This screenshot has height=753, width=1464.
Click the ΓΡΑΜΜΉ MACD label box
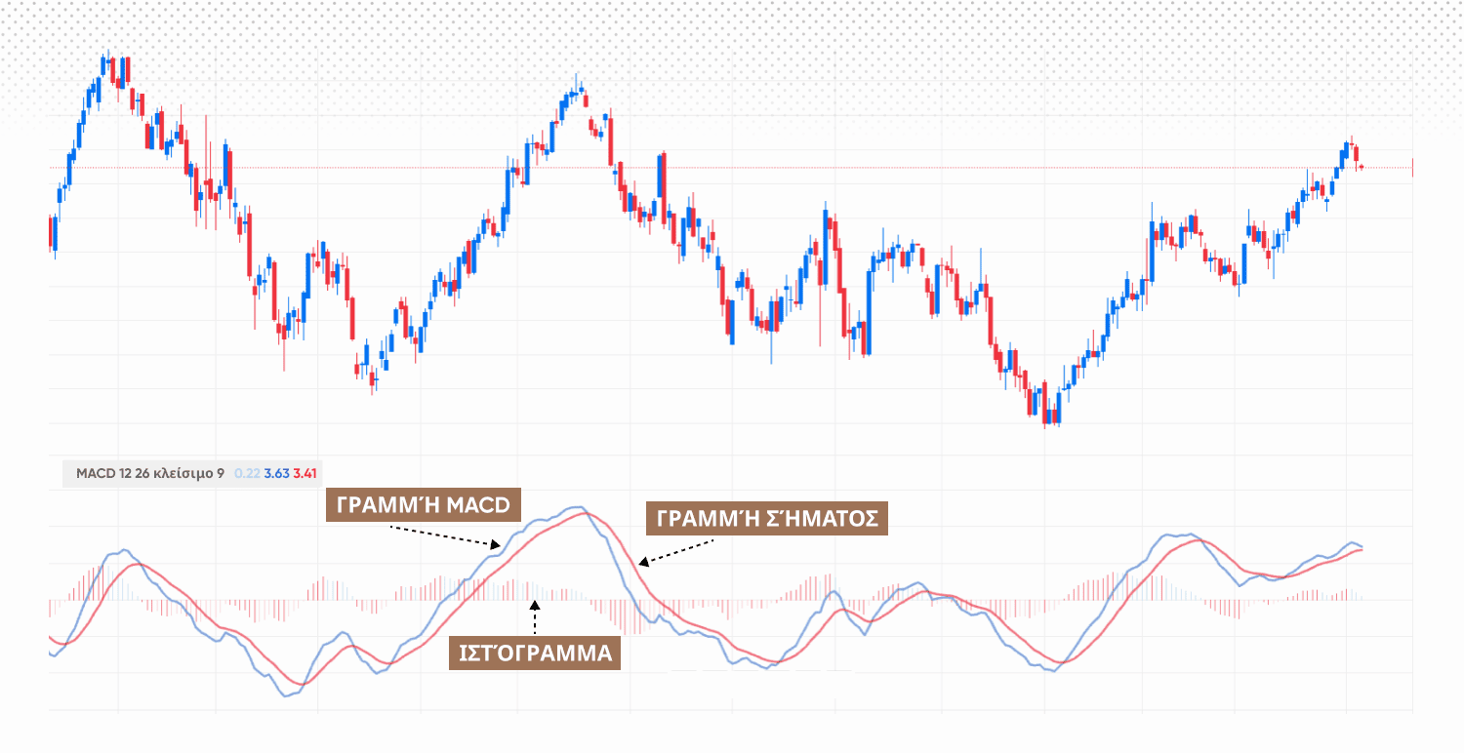click(x=425, y=506)
